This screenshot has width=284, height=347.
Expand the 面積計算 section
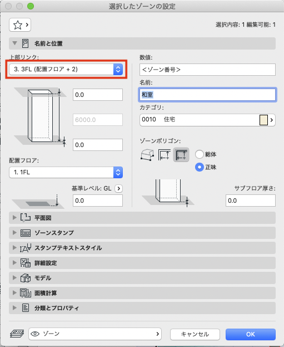click(14, 293)
